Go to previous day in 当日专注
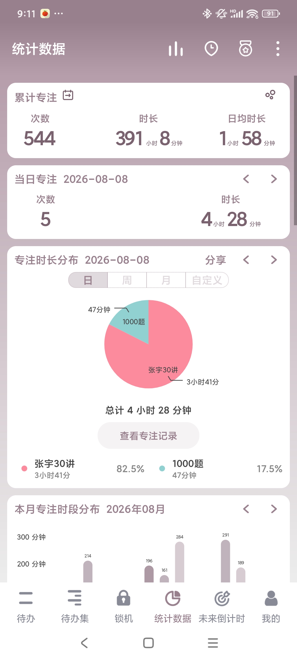This screenshot has width=297, height=660. 246,179
